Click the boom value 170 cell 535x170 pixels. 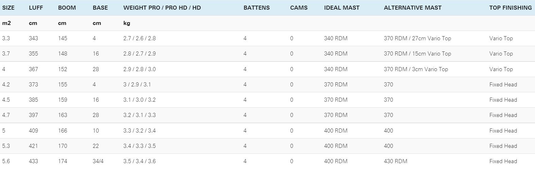[63, 146]
